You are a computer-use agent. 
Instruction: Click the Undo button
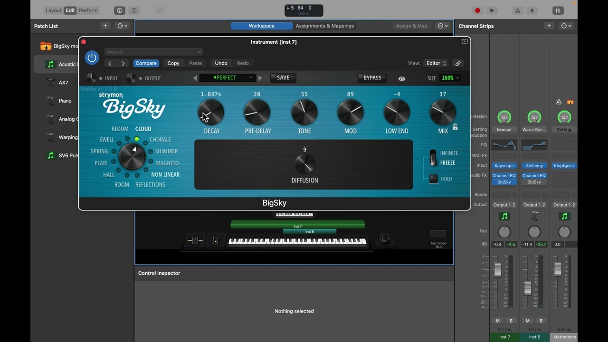coord(221,63)
